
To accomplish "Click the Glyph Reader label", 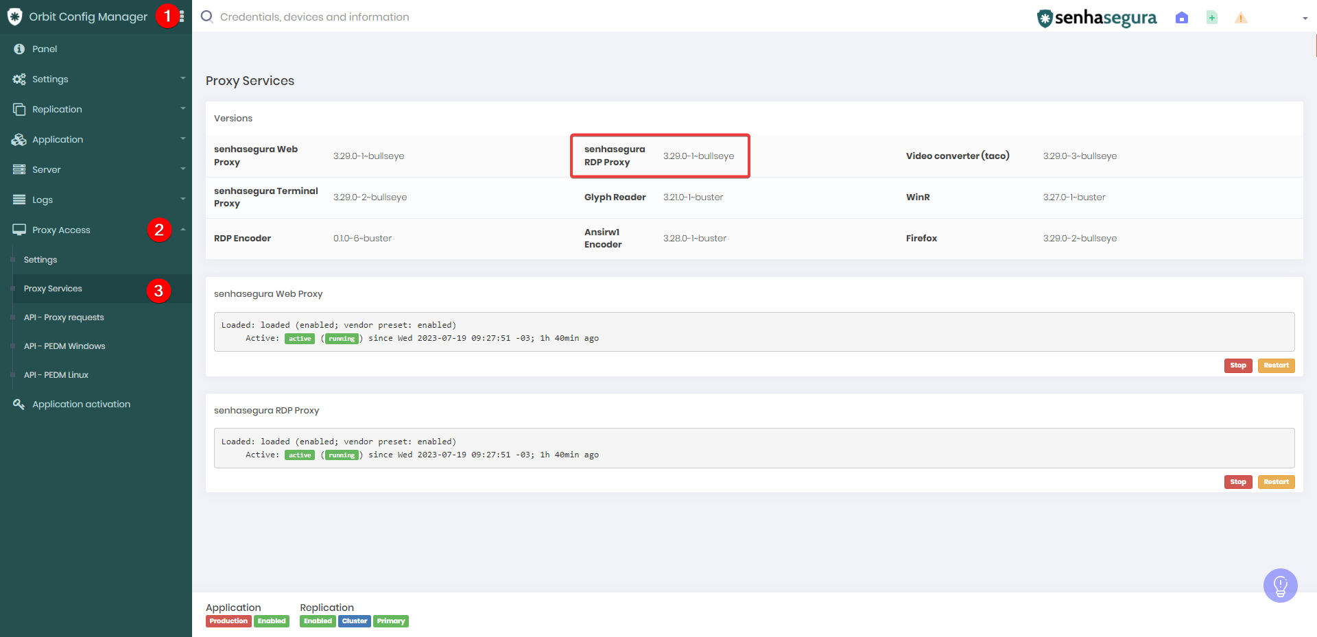I will 615,197.
